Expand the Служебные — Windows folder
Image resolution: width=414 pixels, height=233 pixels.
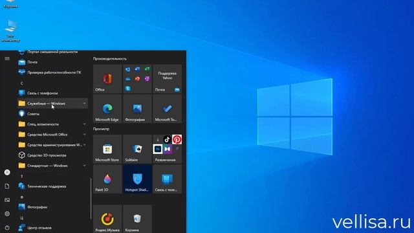coord(52,104)
